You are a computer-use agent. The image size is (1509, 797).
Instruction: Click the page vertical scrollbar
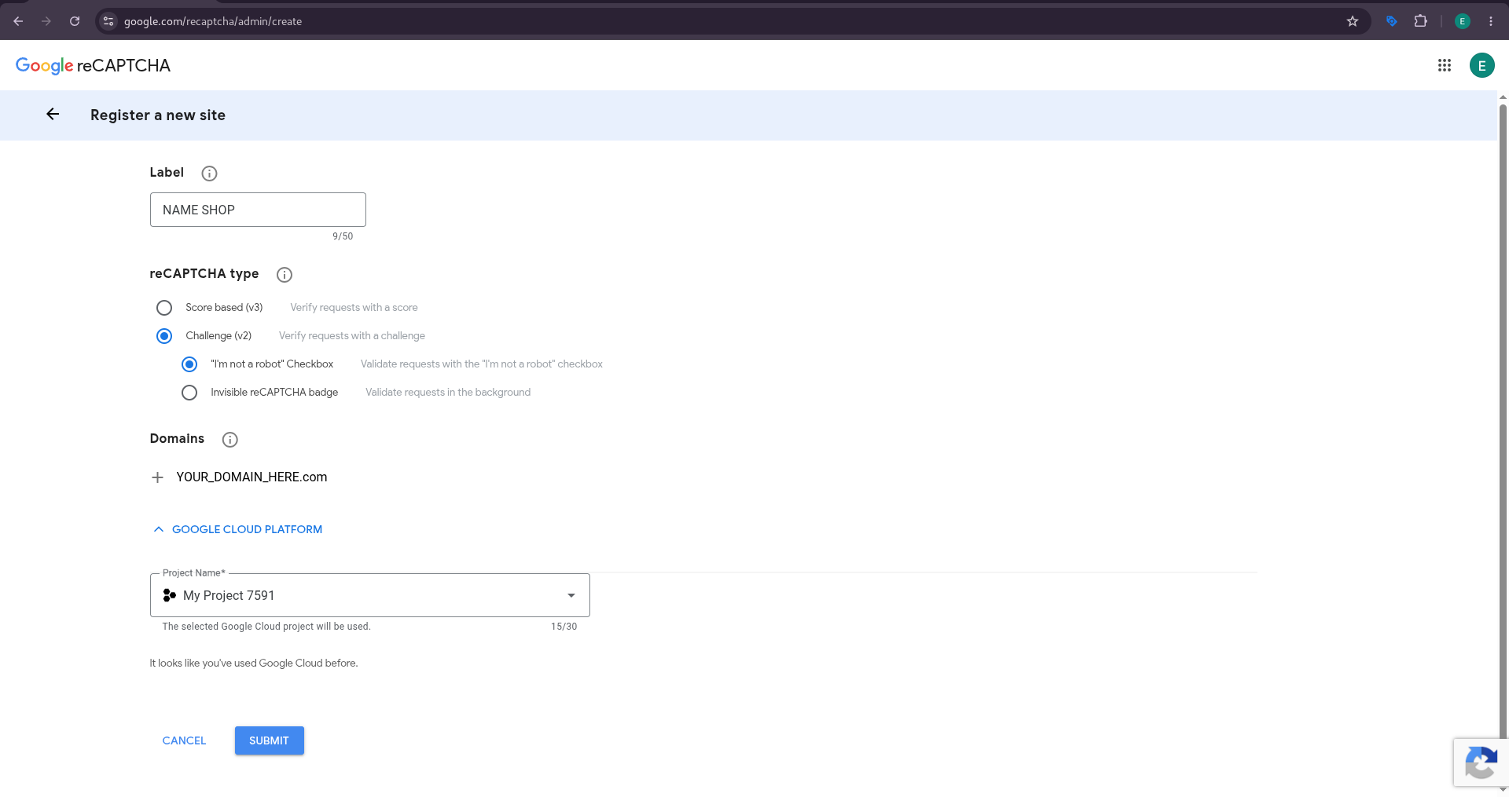click(1503, 421)
